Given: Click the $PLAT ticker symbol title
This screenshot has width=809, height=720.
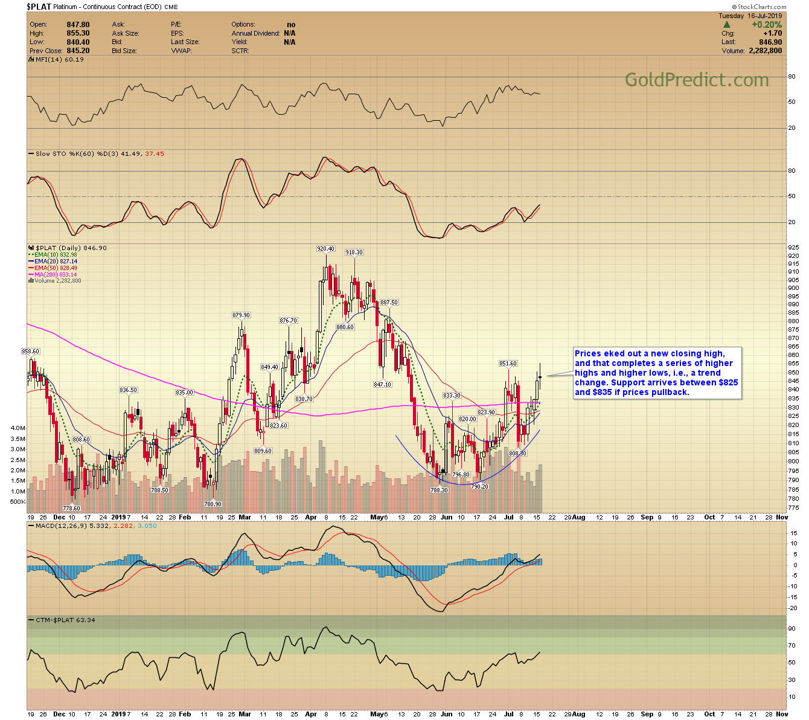Looking at the screenshot, I should point(38,7).
